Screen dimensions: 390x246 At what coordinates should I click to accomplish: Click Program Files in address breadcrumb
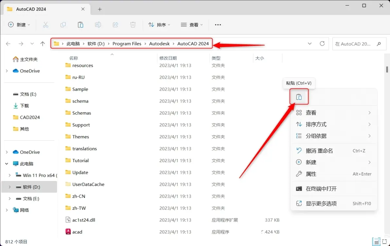tap(127, 44)
